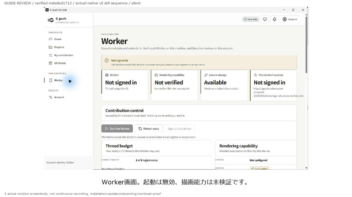Click the scrollbar down arrow
This screenshot has width=352, height=197.
coord(306,168)
